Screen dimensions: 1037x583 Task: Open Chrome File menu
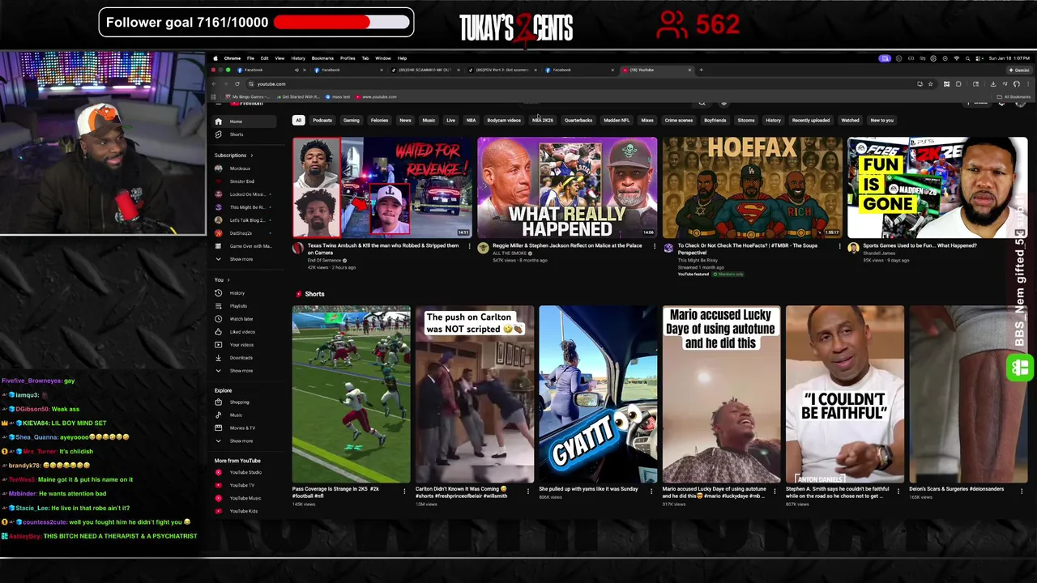(x=250, y=58)
